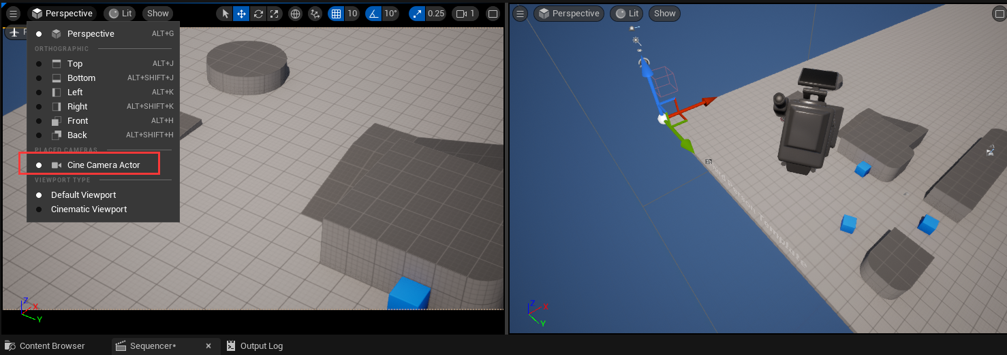Screen dimensions: 1007x355
Task: Select Cine Camera Actor from menu
Action: pos(104,165)
